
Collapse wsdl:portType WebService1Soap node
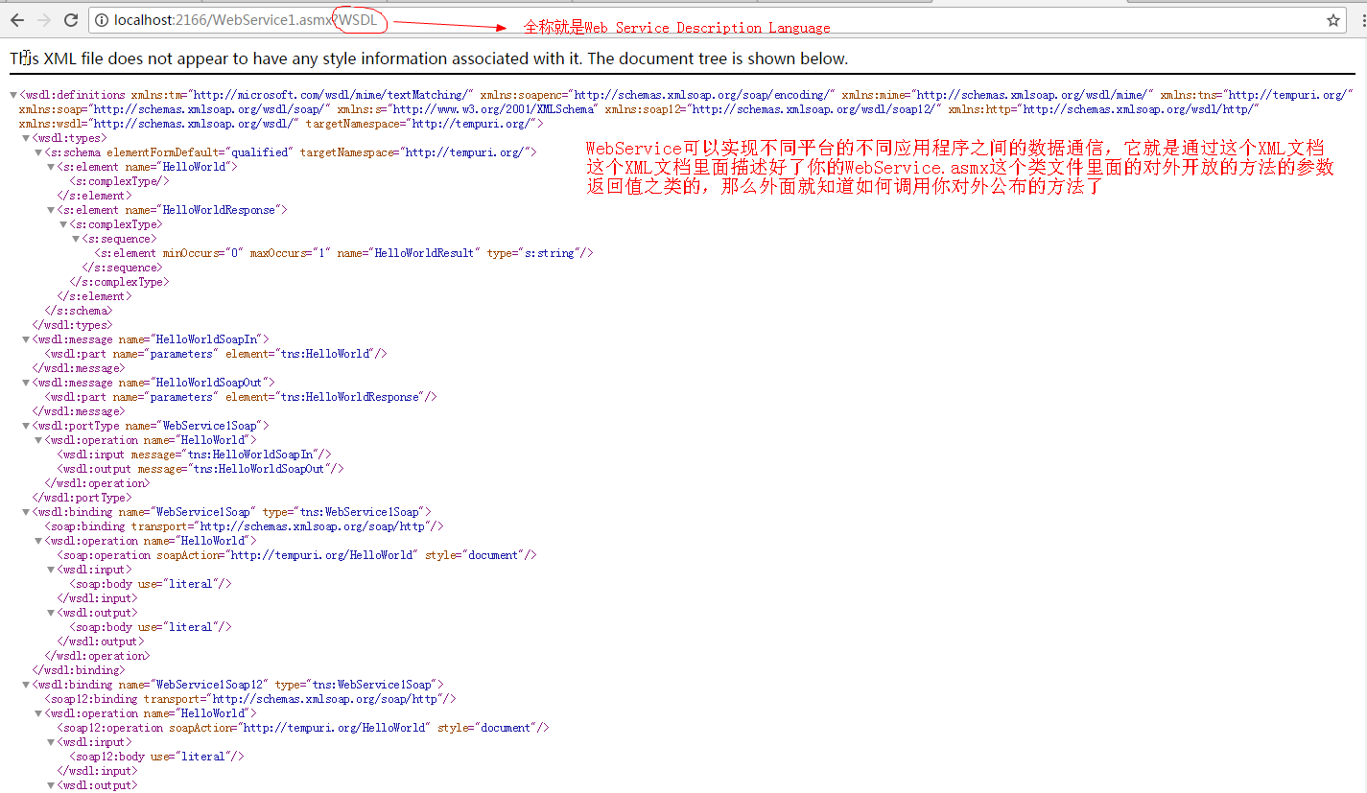pyautogui.click(x=26, y=426)
